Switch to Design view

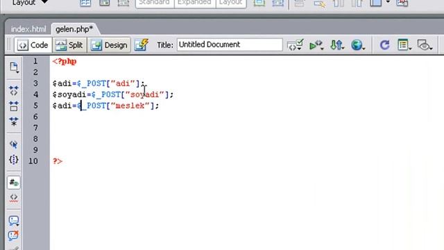pos(109,45)
